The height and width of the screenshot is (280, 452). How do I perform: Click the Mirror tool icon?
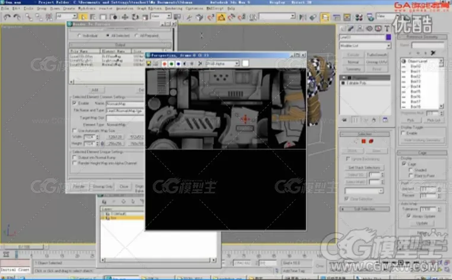[x=303, y=18]
